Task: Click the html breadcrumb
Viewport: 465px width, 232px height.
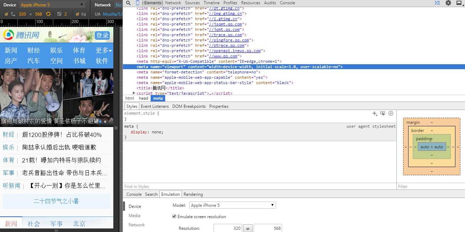Action: tap(130, 99)
